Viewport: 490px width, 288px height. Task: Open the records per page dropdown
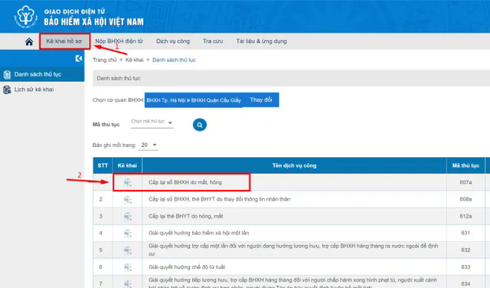149,145
